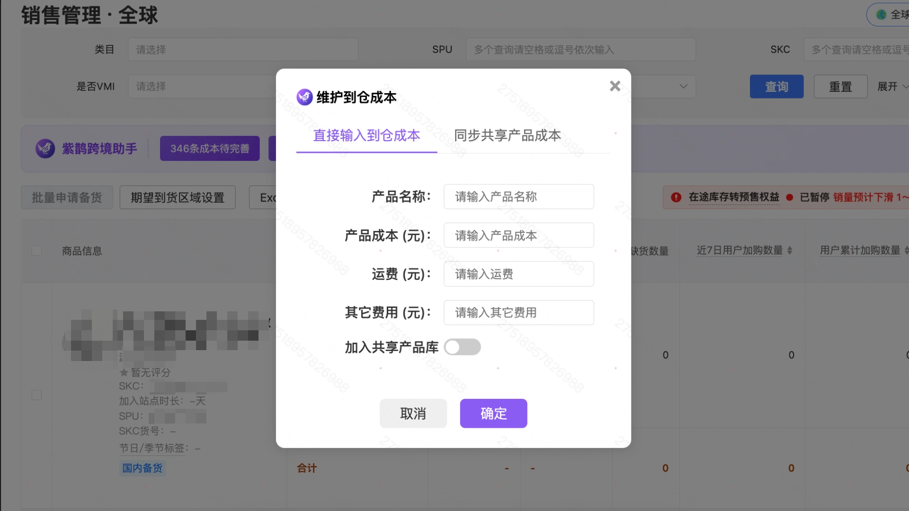Image resolution: width=909 pixels, height=511 pixels.
Task: Toggle the 加入共享产品库 switch
Action: pyautogui.click(x=463, y=347)
